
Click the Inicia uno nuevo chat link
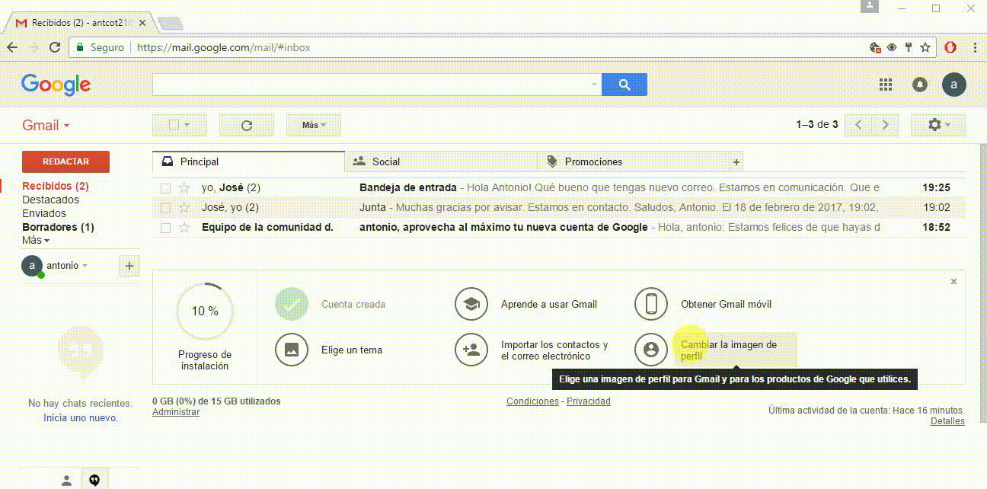[81, 418]
